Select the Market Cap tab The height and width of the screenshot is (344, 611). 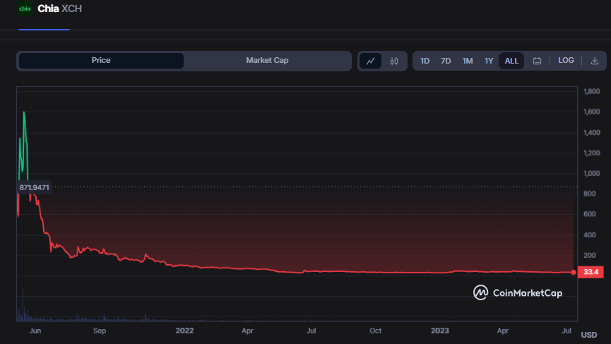[267, 60]
